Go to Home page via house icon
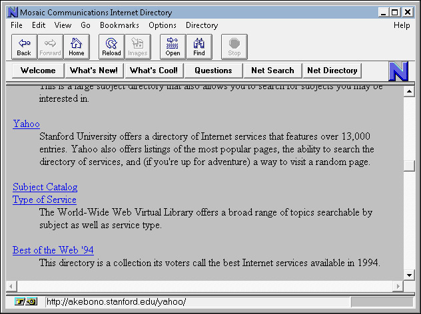This screenshot has width=421, height=314. point(77,47)
